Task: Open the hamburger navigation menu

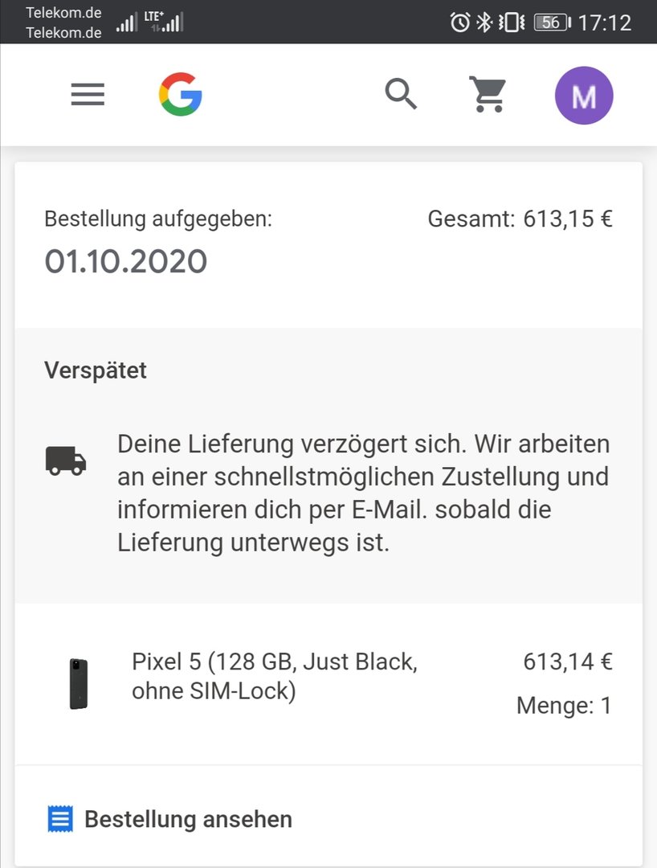Action: 88,95
